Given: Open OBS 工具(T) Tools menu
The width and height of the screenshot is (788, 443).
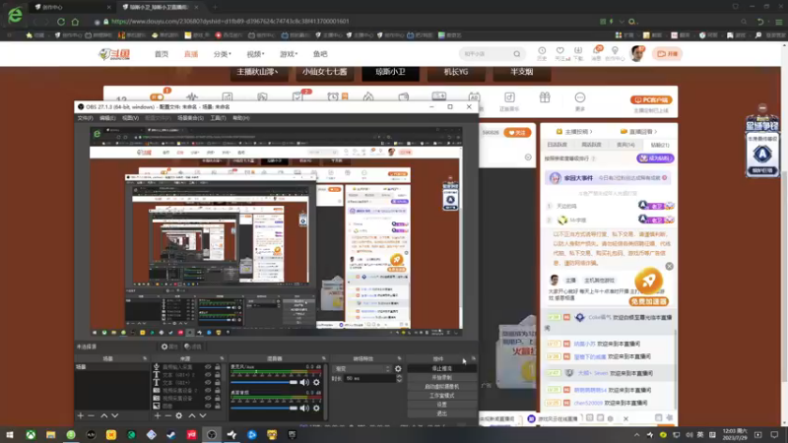Looking at the screenshot, I should [218, 118].
